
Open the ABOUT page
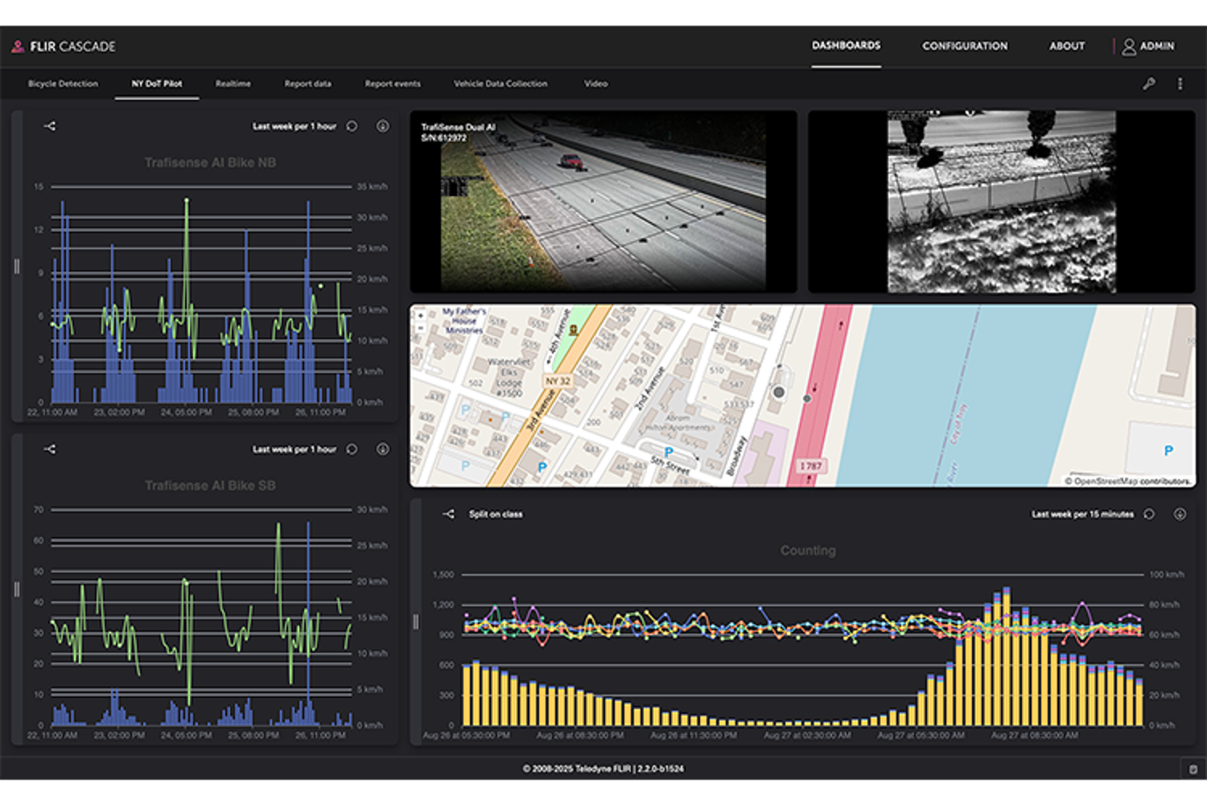(x=1067, y=47)
